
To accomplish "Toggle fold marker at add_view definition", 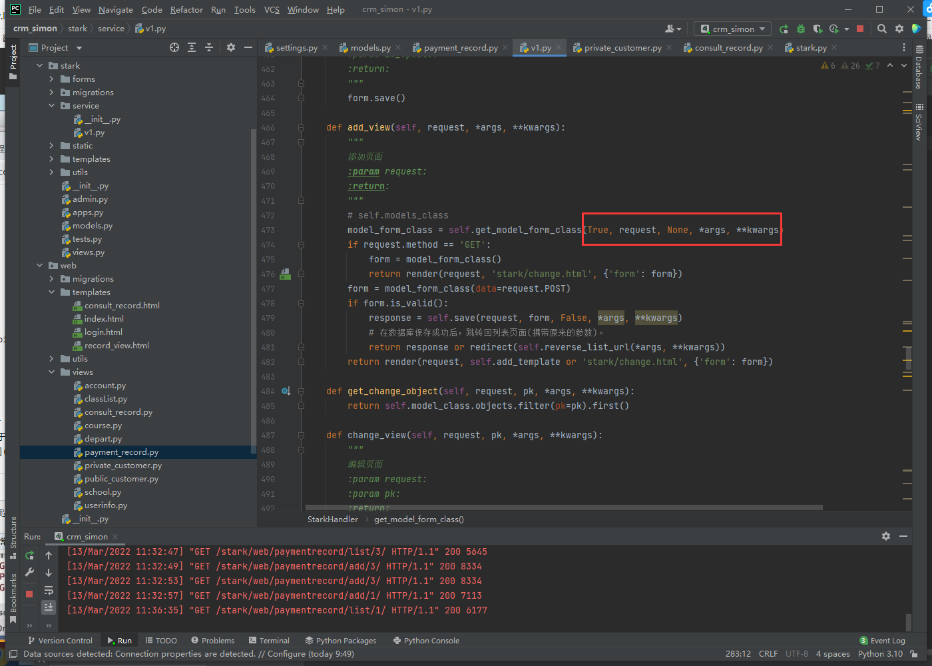I will point(301,127).
